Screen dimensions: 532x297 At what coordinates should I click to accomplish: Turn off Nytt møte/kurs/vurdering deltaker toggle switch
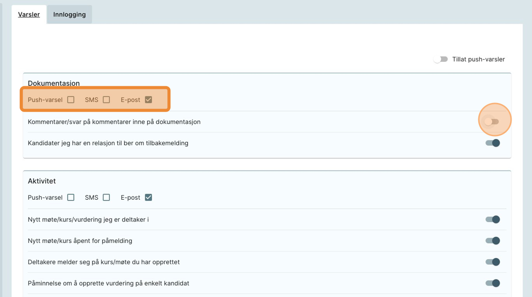click(x=493, y=219)
